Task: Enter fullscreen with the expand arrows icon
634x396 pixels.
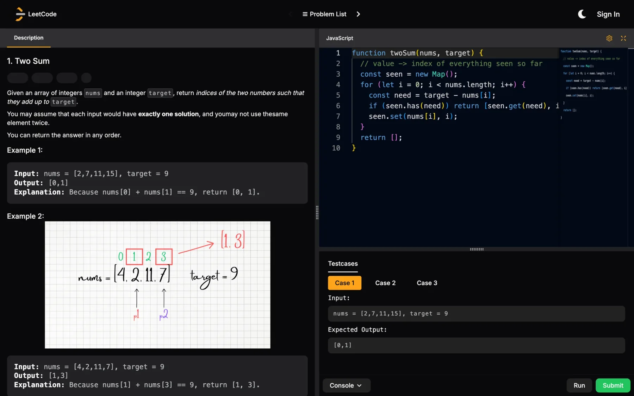Action: [x=623, y=38]
